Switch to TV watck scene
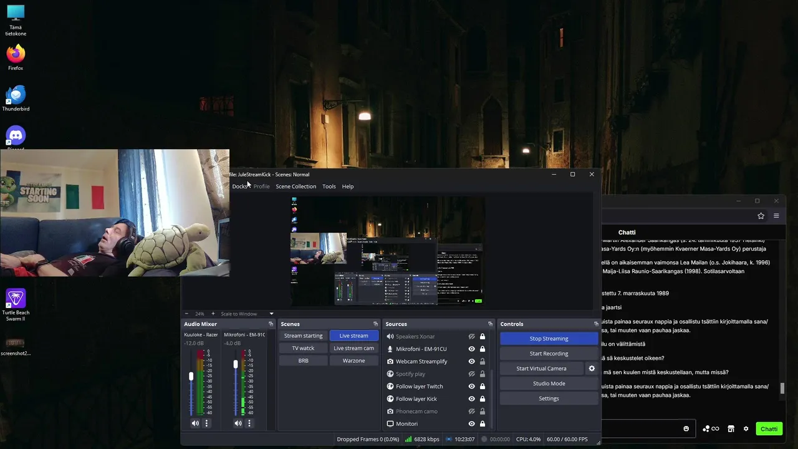798x449 pixels. click(303, 348)
